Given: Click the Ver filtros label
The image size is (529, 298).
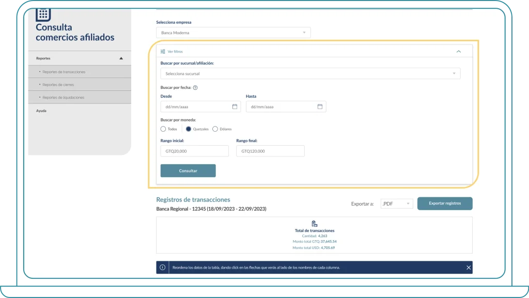Looking at the screenshot, I should point(175,52).
